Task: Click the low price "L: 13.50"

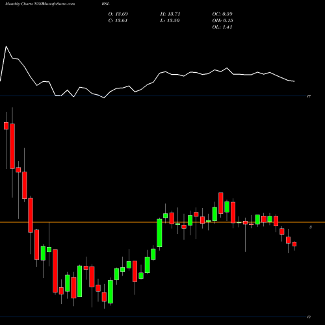Action: [170, 21]
